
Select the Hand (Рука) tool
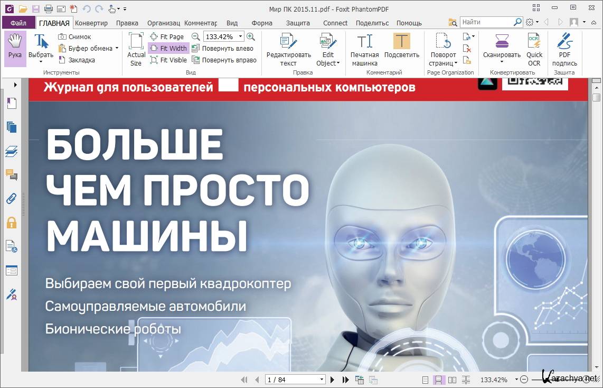tap(15, 48)
